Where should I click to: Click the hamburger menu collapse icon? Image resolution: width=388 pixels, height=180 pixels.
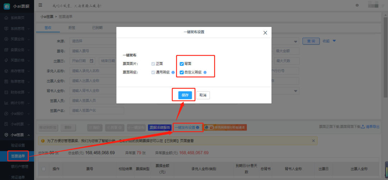coord(40,5)
